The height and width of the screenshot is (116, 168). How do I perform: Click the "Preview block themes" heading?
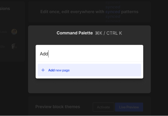pos(58,107)
